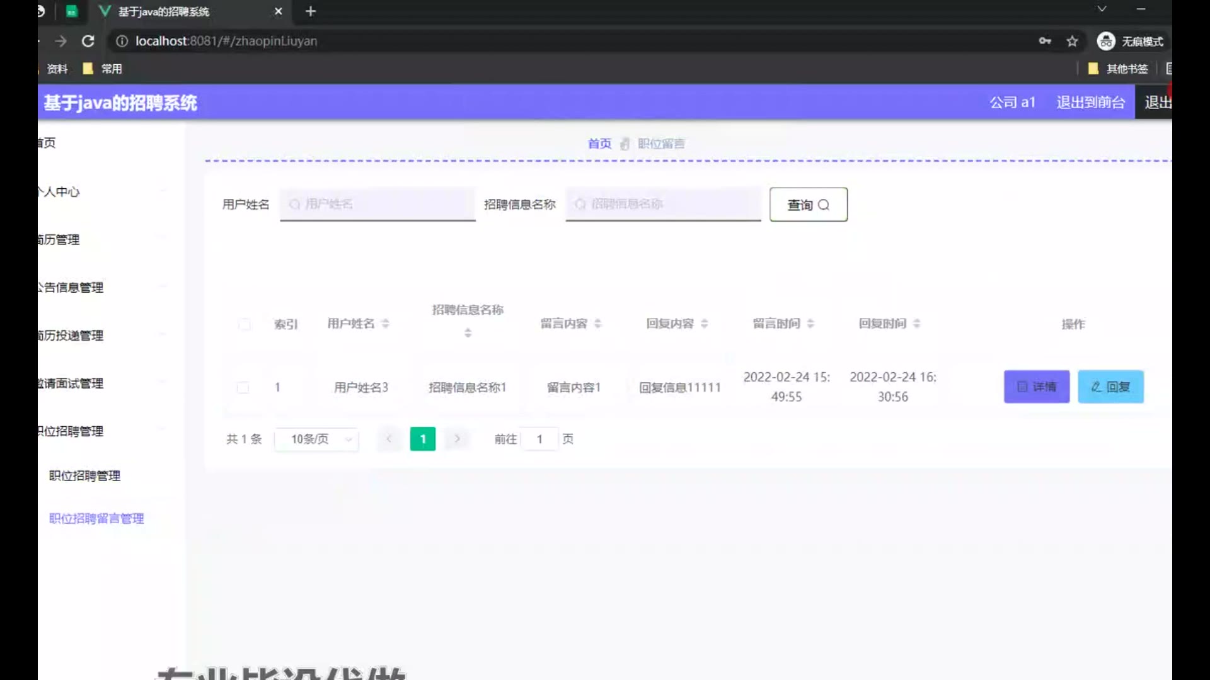Click the bookmark star icon
1210x680 pixels.
(1072, 41)
